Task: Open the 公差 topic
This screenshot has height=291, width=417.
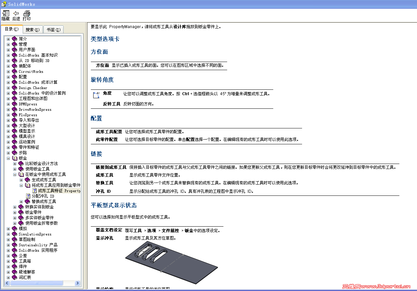Action: click(23, 256)
